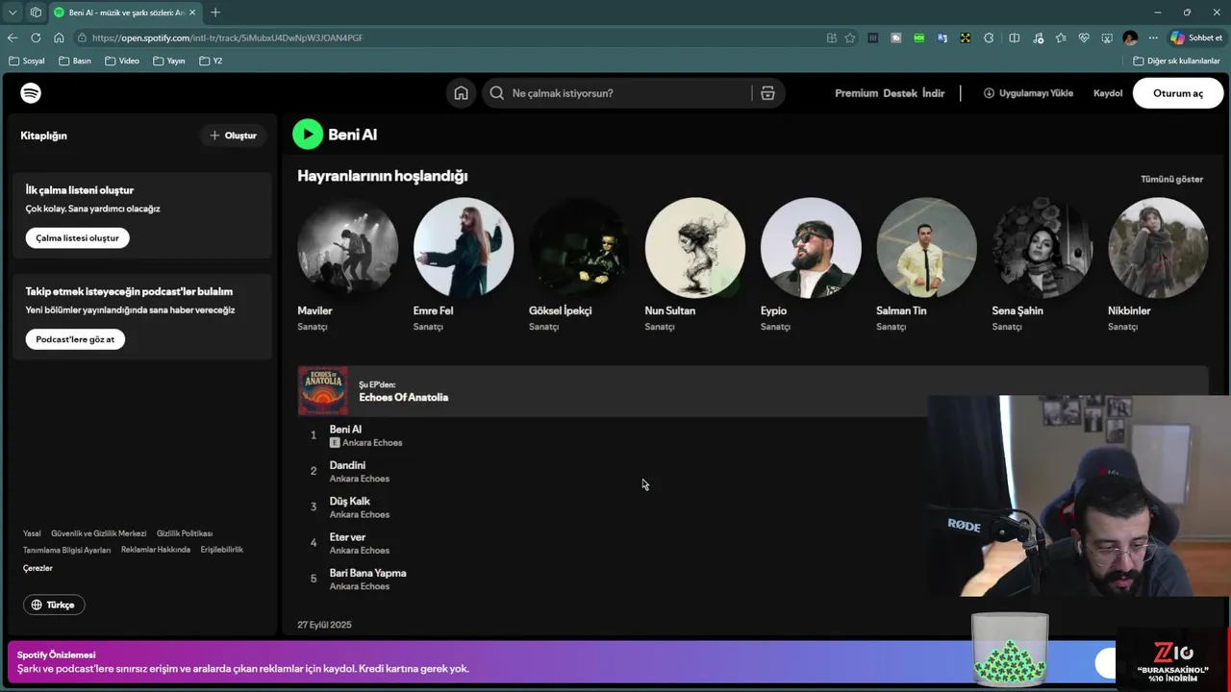Open the Premium menu link

tap(856, 93)
